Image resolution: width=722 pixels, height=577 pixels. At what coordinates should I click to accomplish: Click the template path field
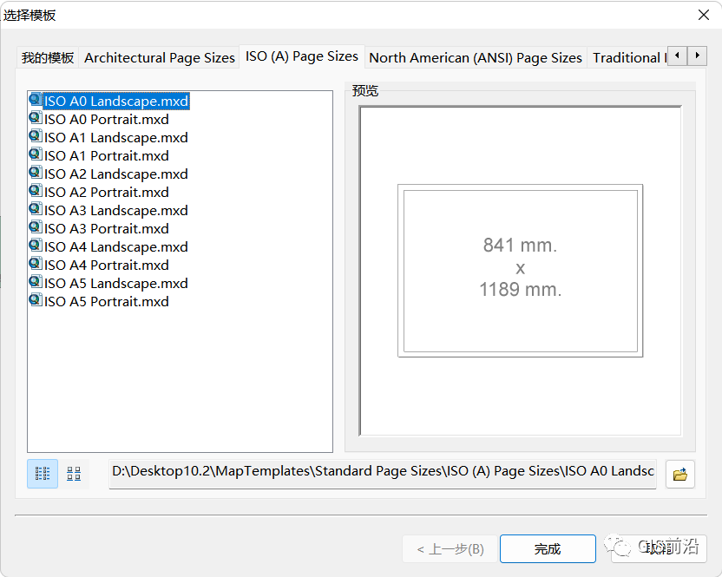point(383,474)
